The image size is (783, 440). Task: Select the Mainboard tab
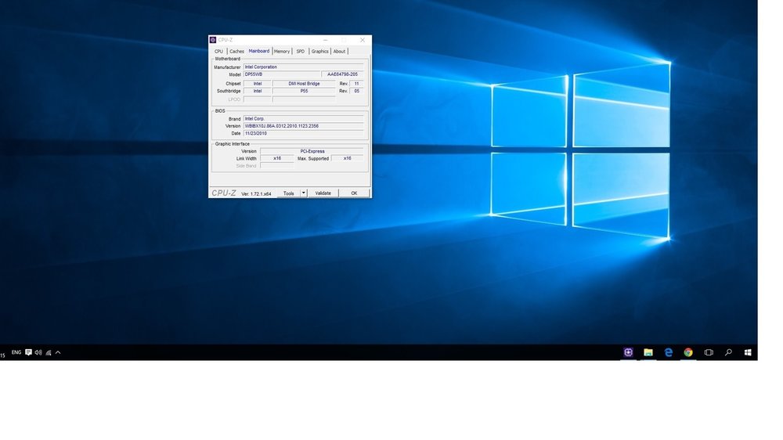click(258, 51)
